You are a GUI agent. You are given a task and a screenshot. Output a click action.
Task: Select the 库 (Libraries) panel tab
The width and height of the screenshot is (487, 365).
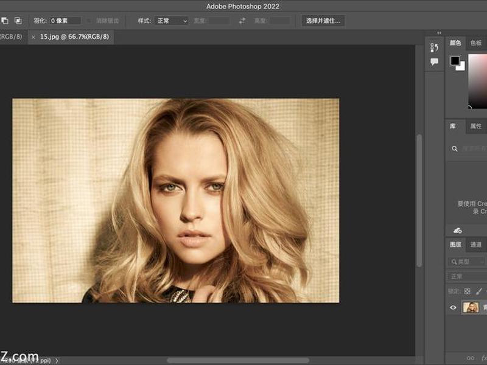pyautogui.click(x=453, y=126)
